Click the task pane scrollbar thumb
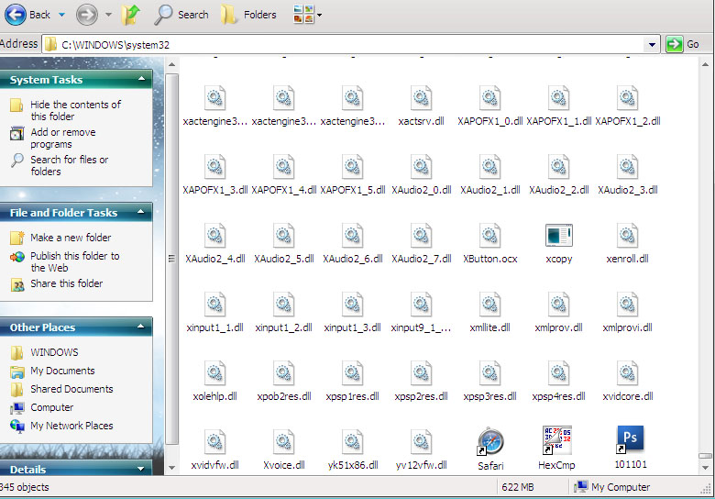 pos(171,259)
